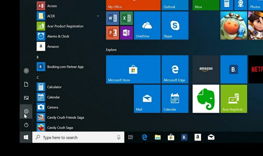
Task: Open the Calendar tile
Action: pos(175,99)
